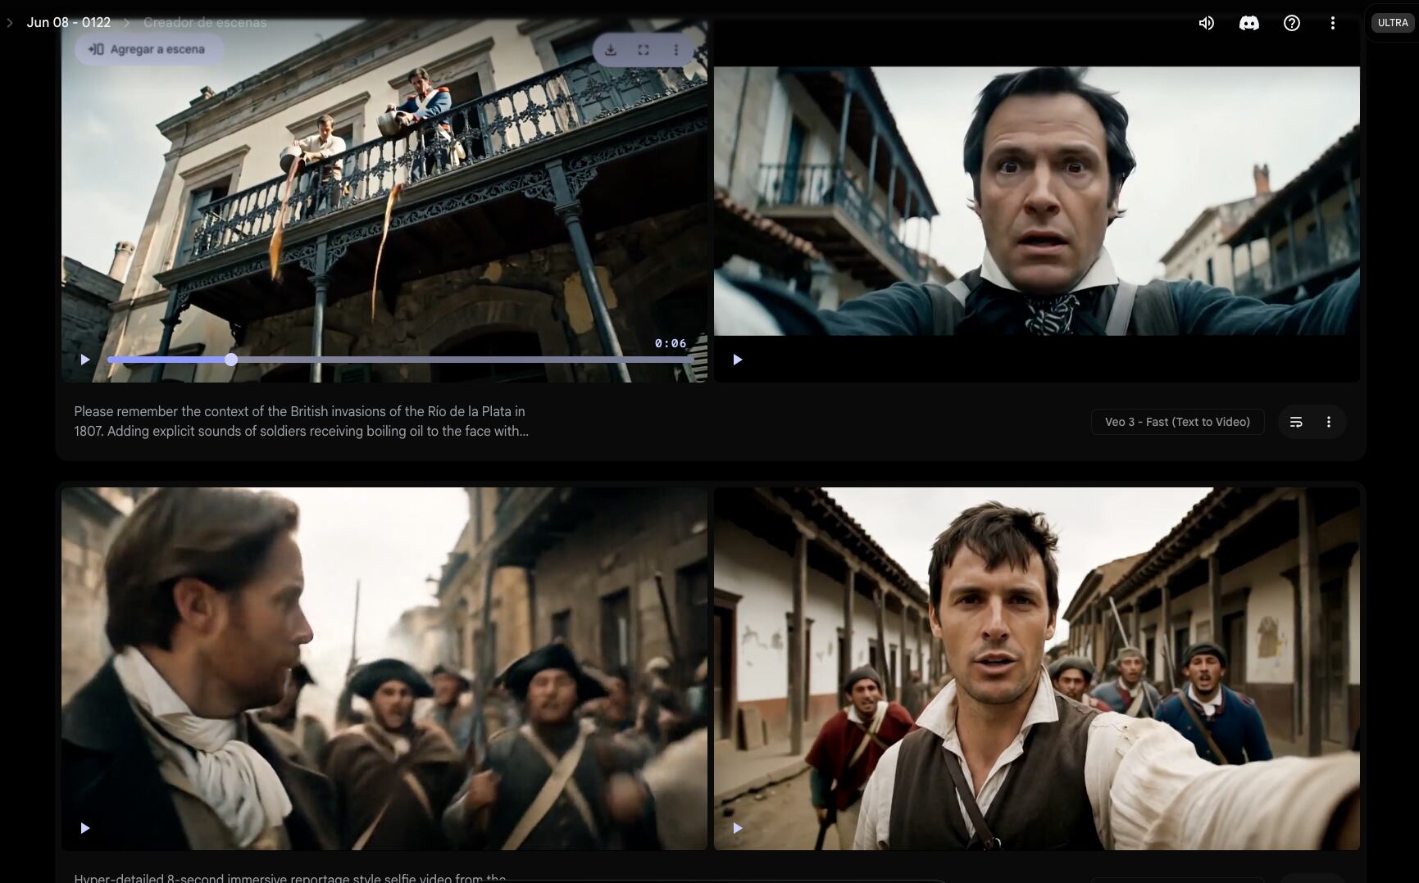Open the Discord community icon
The width and height of the screenshot is (1419, 883).
pyautogui.click(x=1249, y=23)
